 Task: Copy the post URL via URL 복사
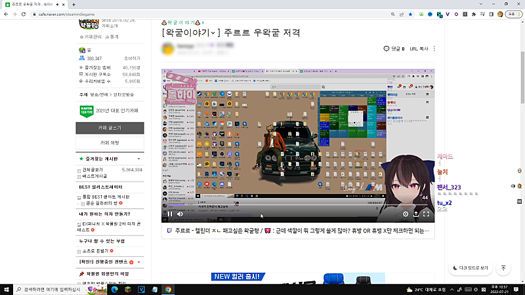point(419,49)
